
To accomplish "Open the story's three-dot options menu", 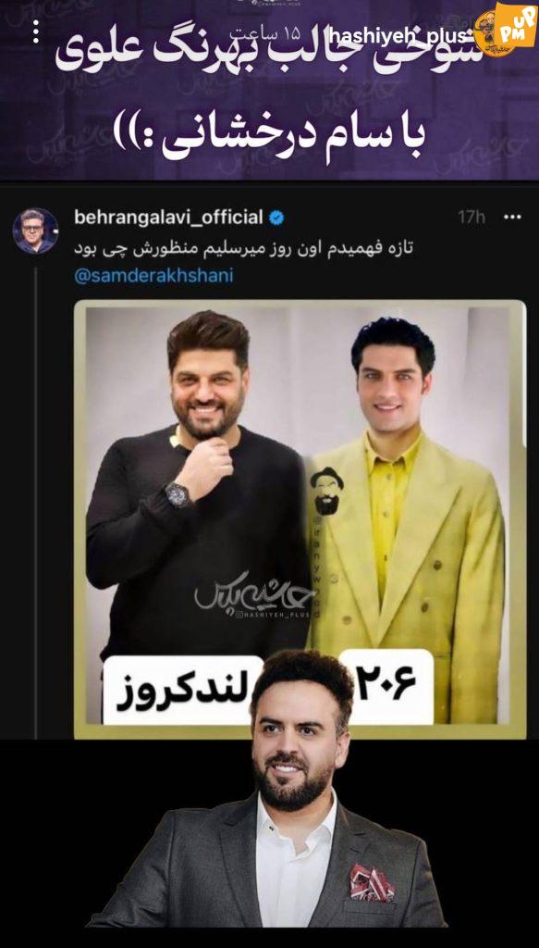I will pos(36,31).
